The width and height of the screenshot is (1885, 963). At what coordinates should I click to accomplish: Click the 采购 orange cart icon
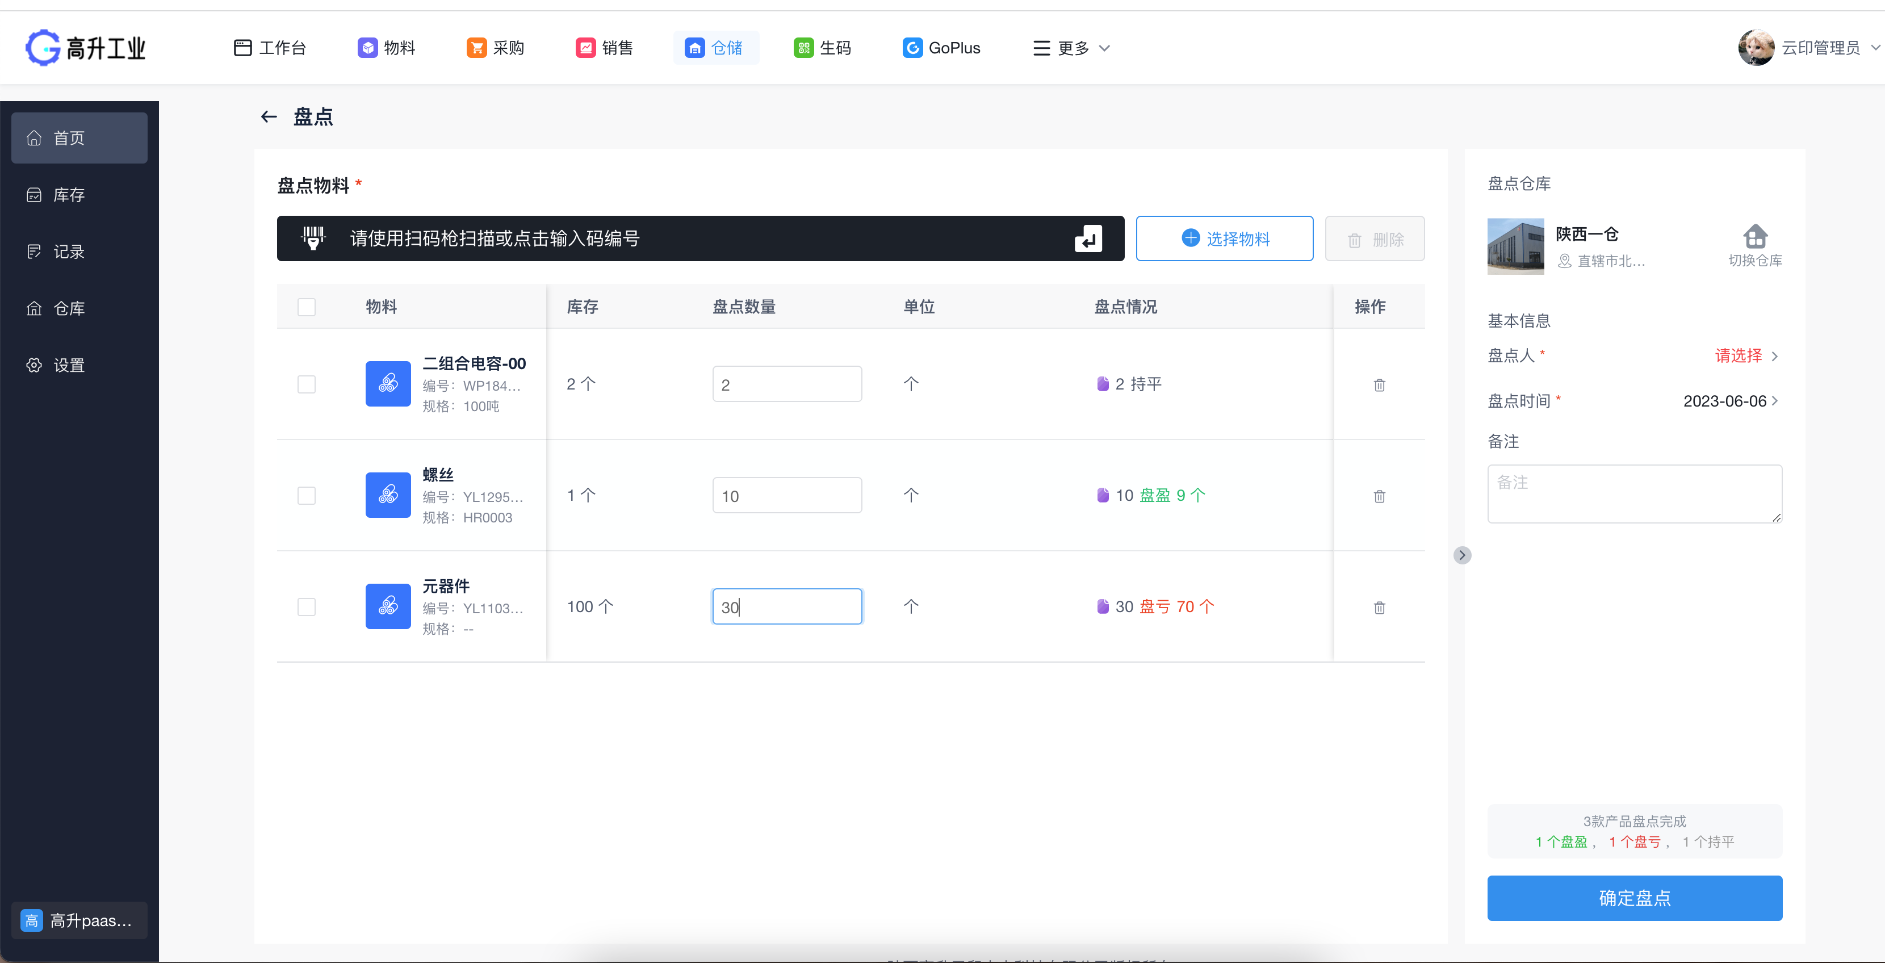[x=476, y=48]
